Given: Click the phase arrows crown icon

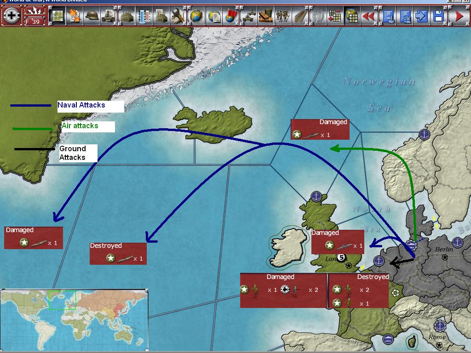Looking at the screenshot, I should [x=34, y=11].
